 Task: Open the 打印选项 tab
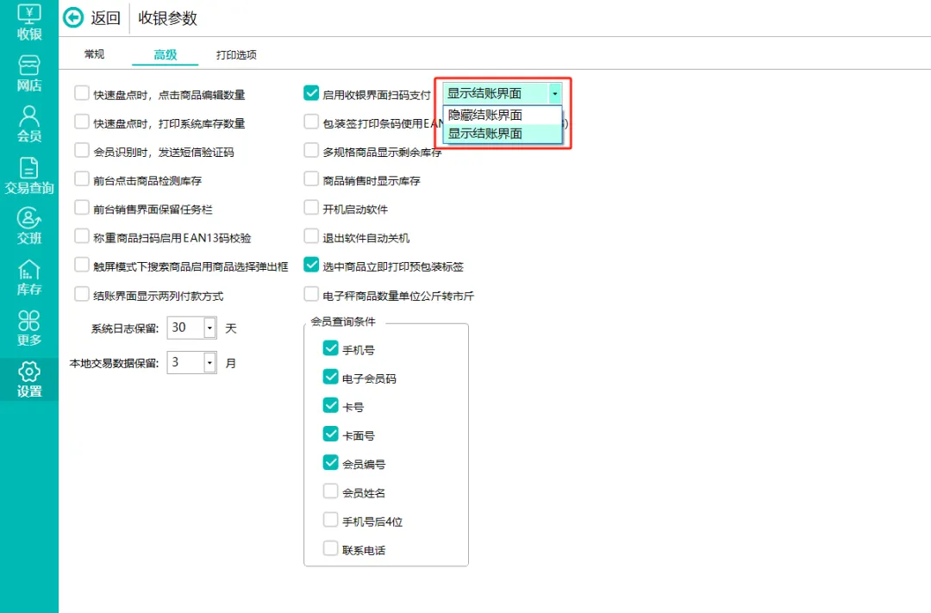pyautogui.click(x=236, y=54)
